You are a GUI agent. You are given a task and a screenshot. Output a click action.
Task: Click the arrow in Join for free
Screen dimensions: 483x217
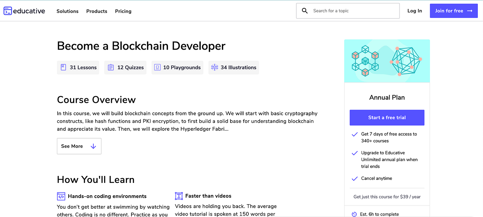(x=470, y=11)
